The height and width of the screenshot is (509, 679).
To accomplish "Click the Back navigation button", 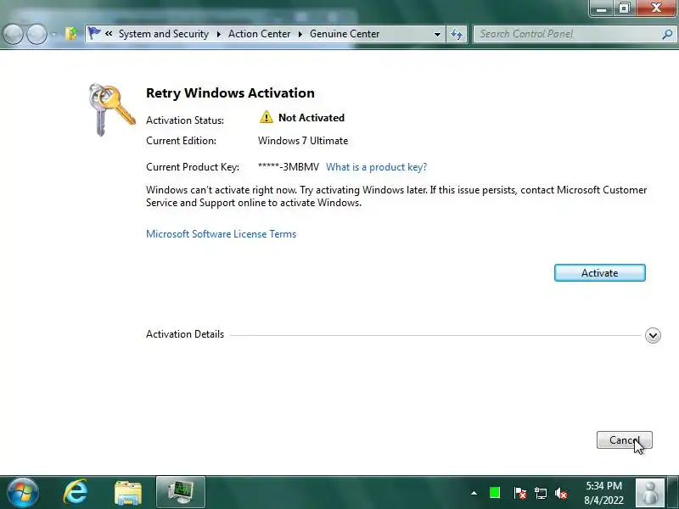I will (x=13, y=34).
